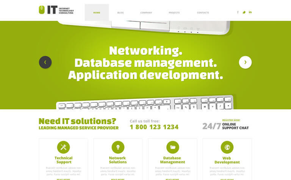Open the Blog menu item
Viewport: 291px width, 180px height.
click(x=120, y=12)
